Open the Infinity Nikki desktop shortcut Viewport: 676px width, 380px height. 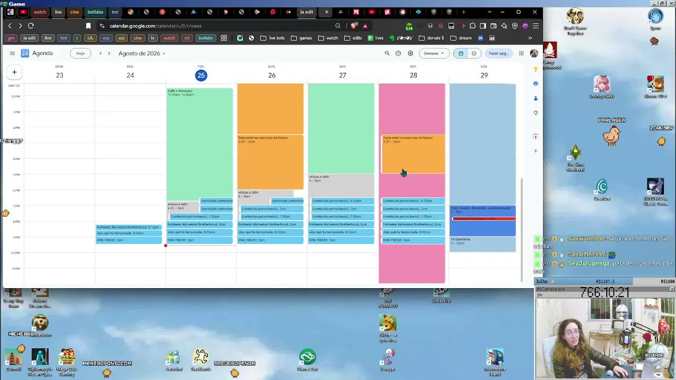(602, 87)
